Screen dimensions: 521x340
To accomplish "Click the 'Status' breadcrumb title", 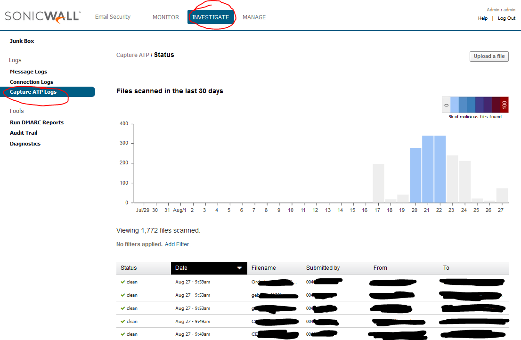I will (x=164, y=55).
